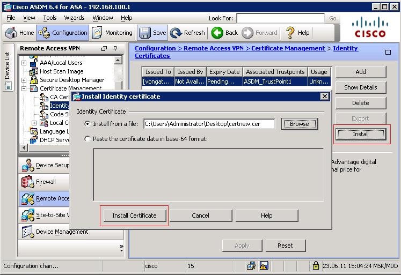This screenshot has height=275, width=401.
Task: Click the tree horizontal scroll left arrow
Action: click(x=24, y=147)
